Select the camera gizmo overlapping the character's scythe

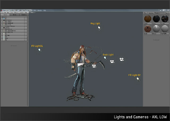tap(94, 66)
